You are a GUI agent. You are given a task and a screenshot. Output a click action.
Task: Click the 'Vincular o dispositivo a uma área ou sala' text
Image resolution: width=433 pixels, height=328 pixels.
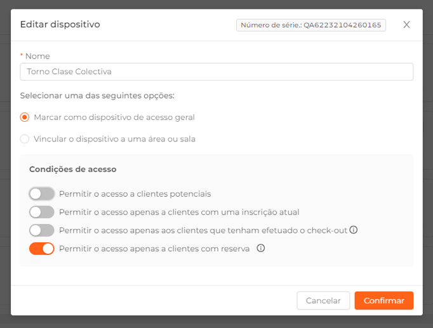114,139
